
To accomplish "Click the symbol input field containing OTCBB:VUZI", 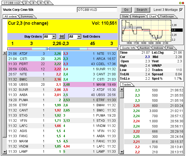I will [97, 10].
